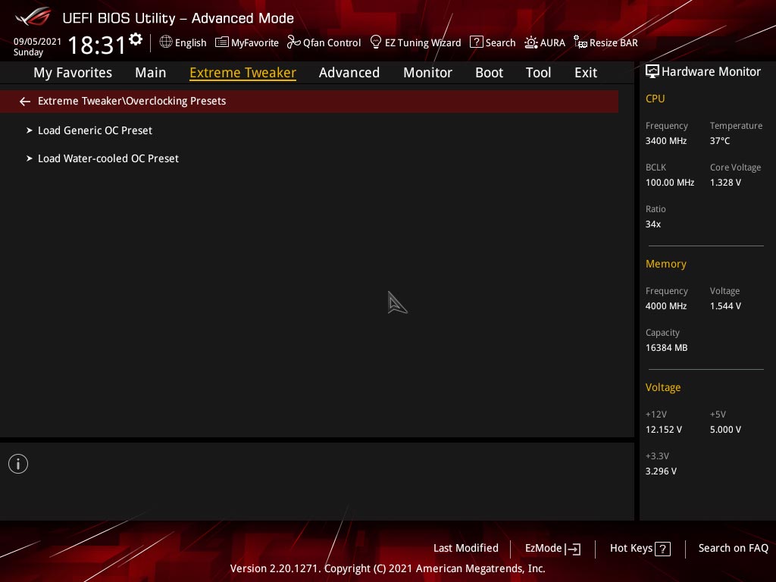Open the Tool tab

(x=538, y=73)
